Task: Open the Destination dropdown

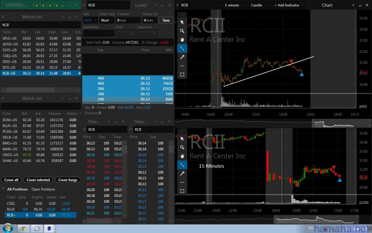Action: pos(98,33)
